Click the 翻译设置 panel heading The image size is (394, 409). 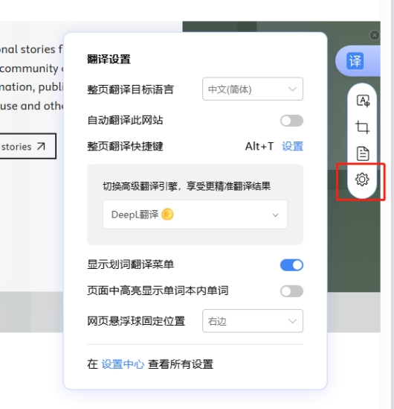click(x=109, y=59)
